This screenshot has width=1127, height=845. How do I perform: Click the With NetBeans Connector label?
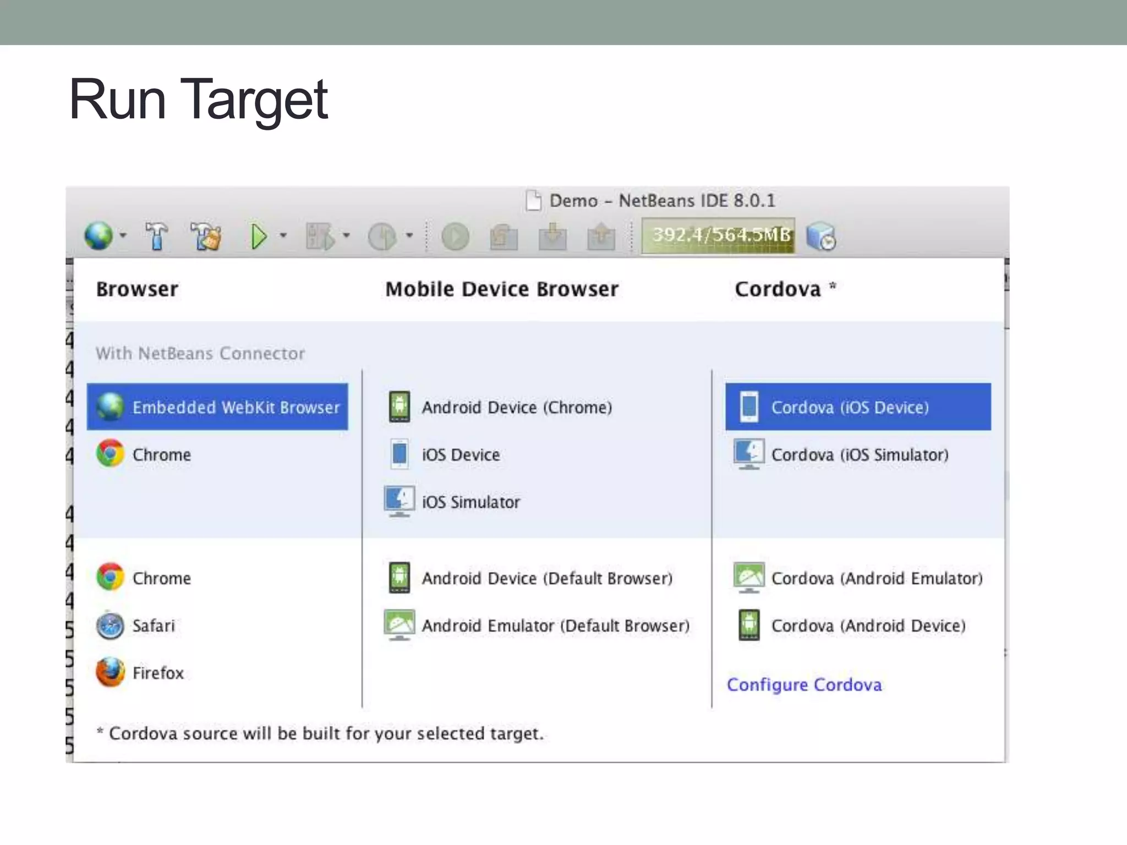pos(200,353)
